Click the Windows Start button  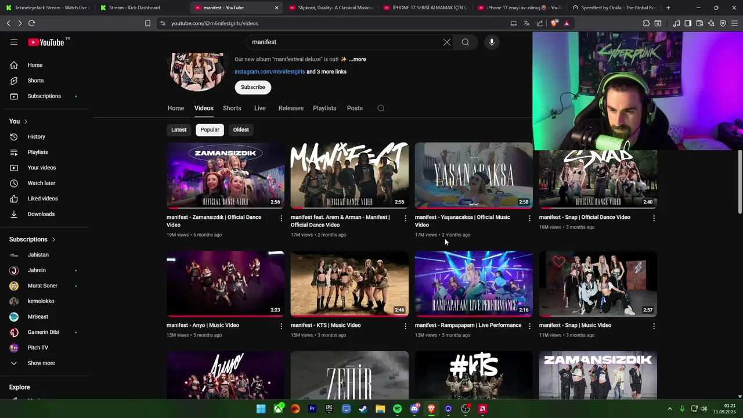[x=261, y=409]
